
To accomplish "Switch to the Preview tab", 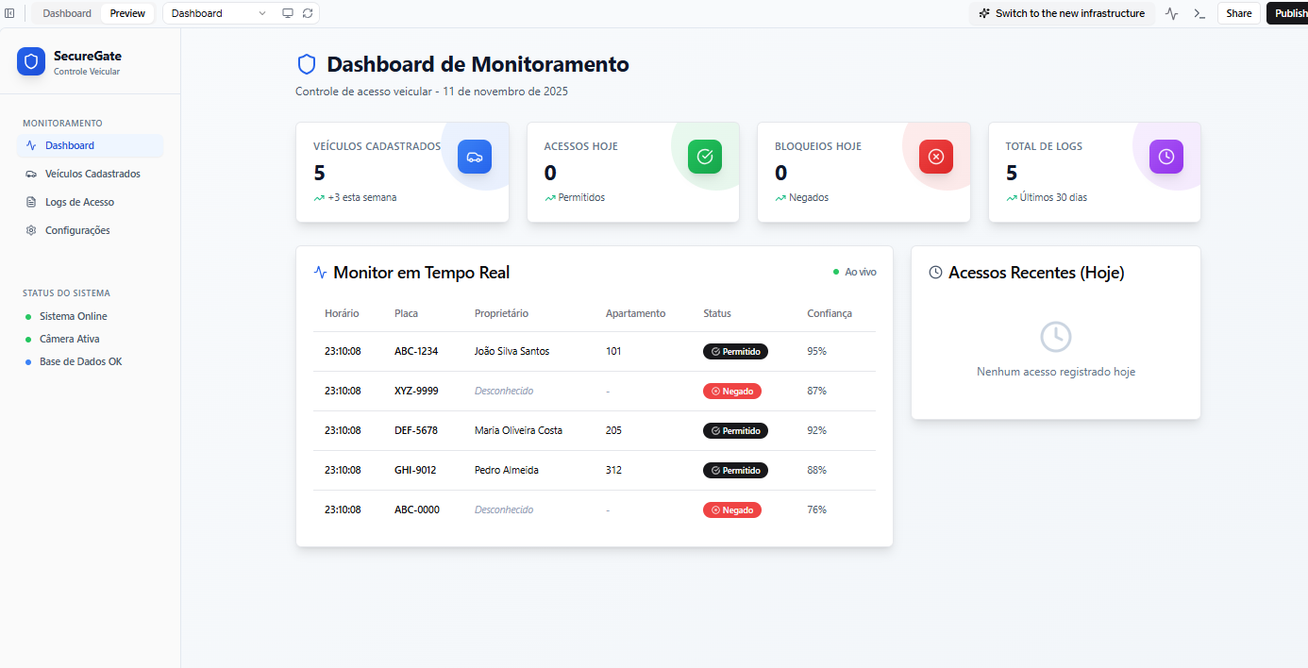I will point(127,13).
